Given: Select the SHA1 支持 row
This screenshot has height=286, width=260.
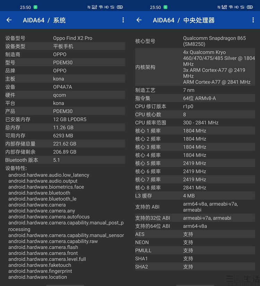Looking at the screenshot, I should pos(195,259).
